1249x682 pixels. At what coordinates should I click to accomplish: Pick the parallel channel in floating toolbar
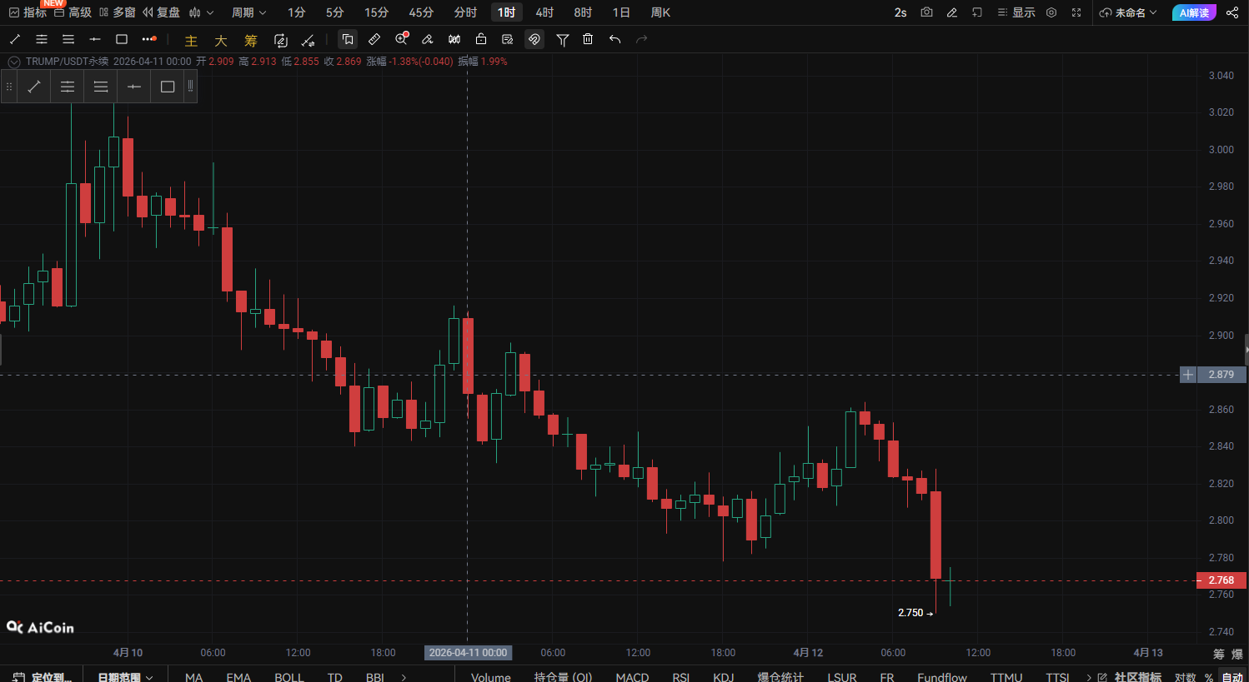(68, 87)
